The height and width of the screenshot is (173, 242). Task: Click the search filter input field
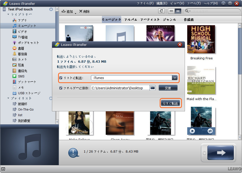tap(215, 11)
